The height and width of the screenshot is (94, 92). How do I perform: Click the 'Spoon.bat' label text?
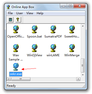34,36
